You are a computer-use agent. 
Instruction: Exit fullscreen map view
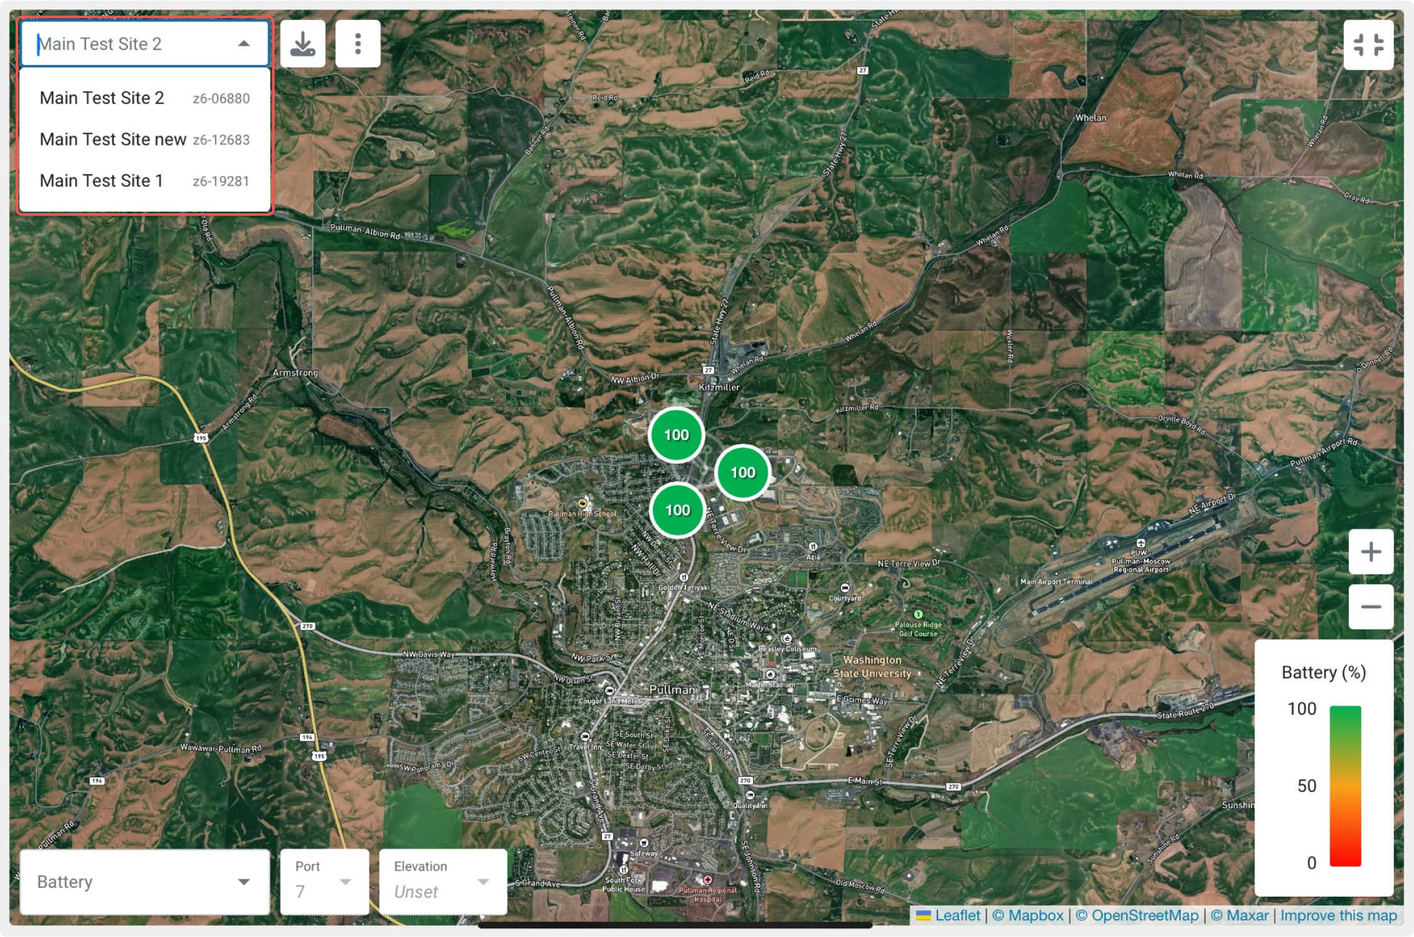coord(1368,45)
